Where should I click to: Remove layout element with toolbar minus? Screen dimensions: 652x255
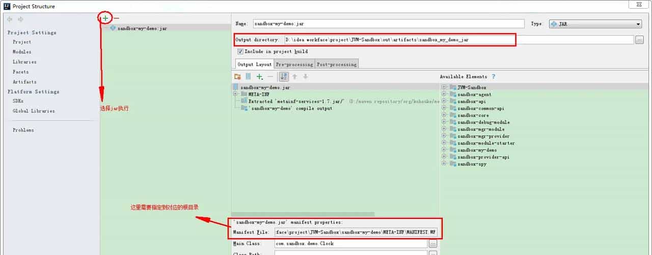pos(270,77)
